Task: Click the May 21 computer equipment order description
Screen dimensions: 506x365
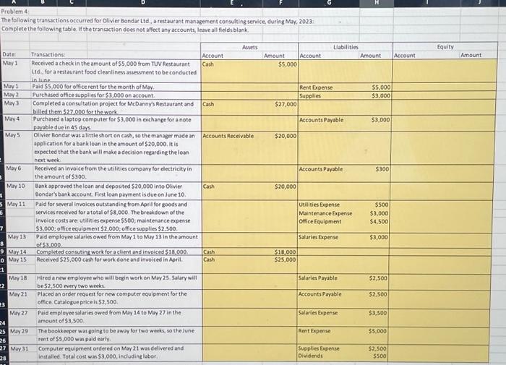Action: [112, 298]
